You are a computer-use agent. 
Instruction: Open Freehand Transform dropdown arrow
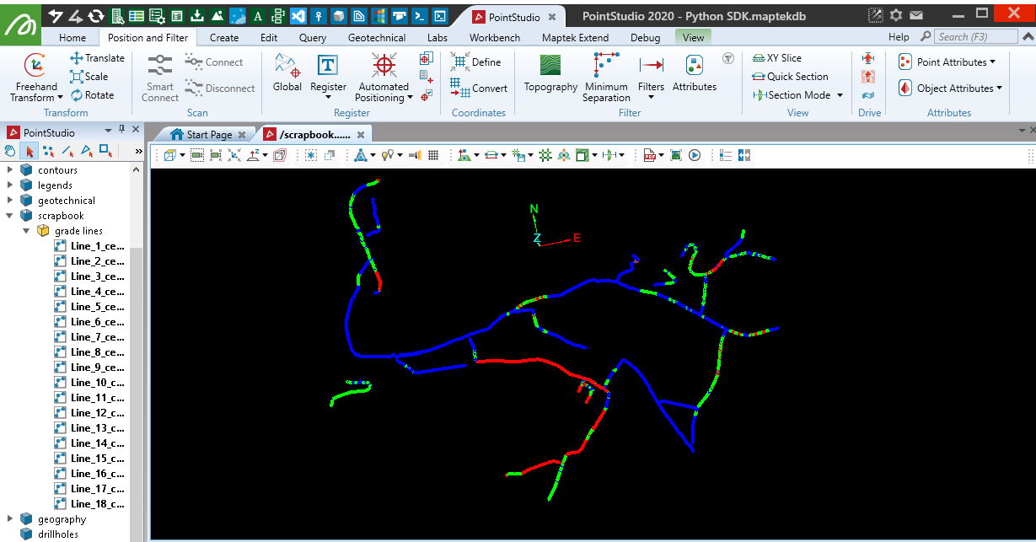point(60,98)
